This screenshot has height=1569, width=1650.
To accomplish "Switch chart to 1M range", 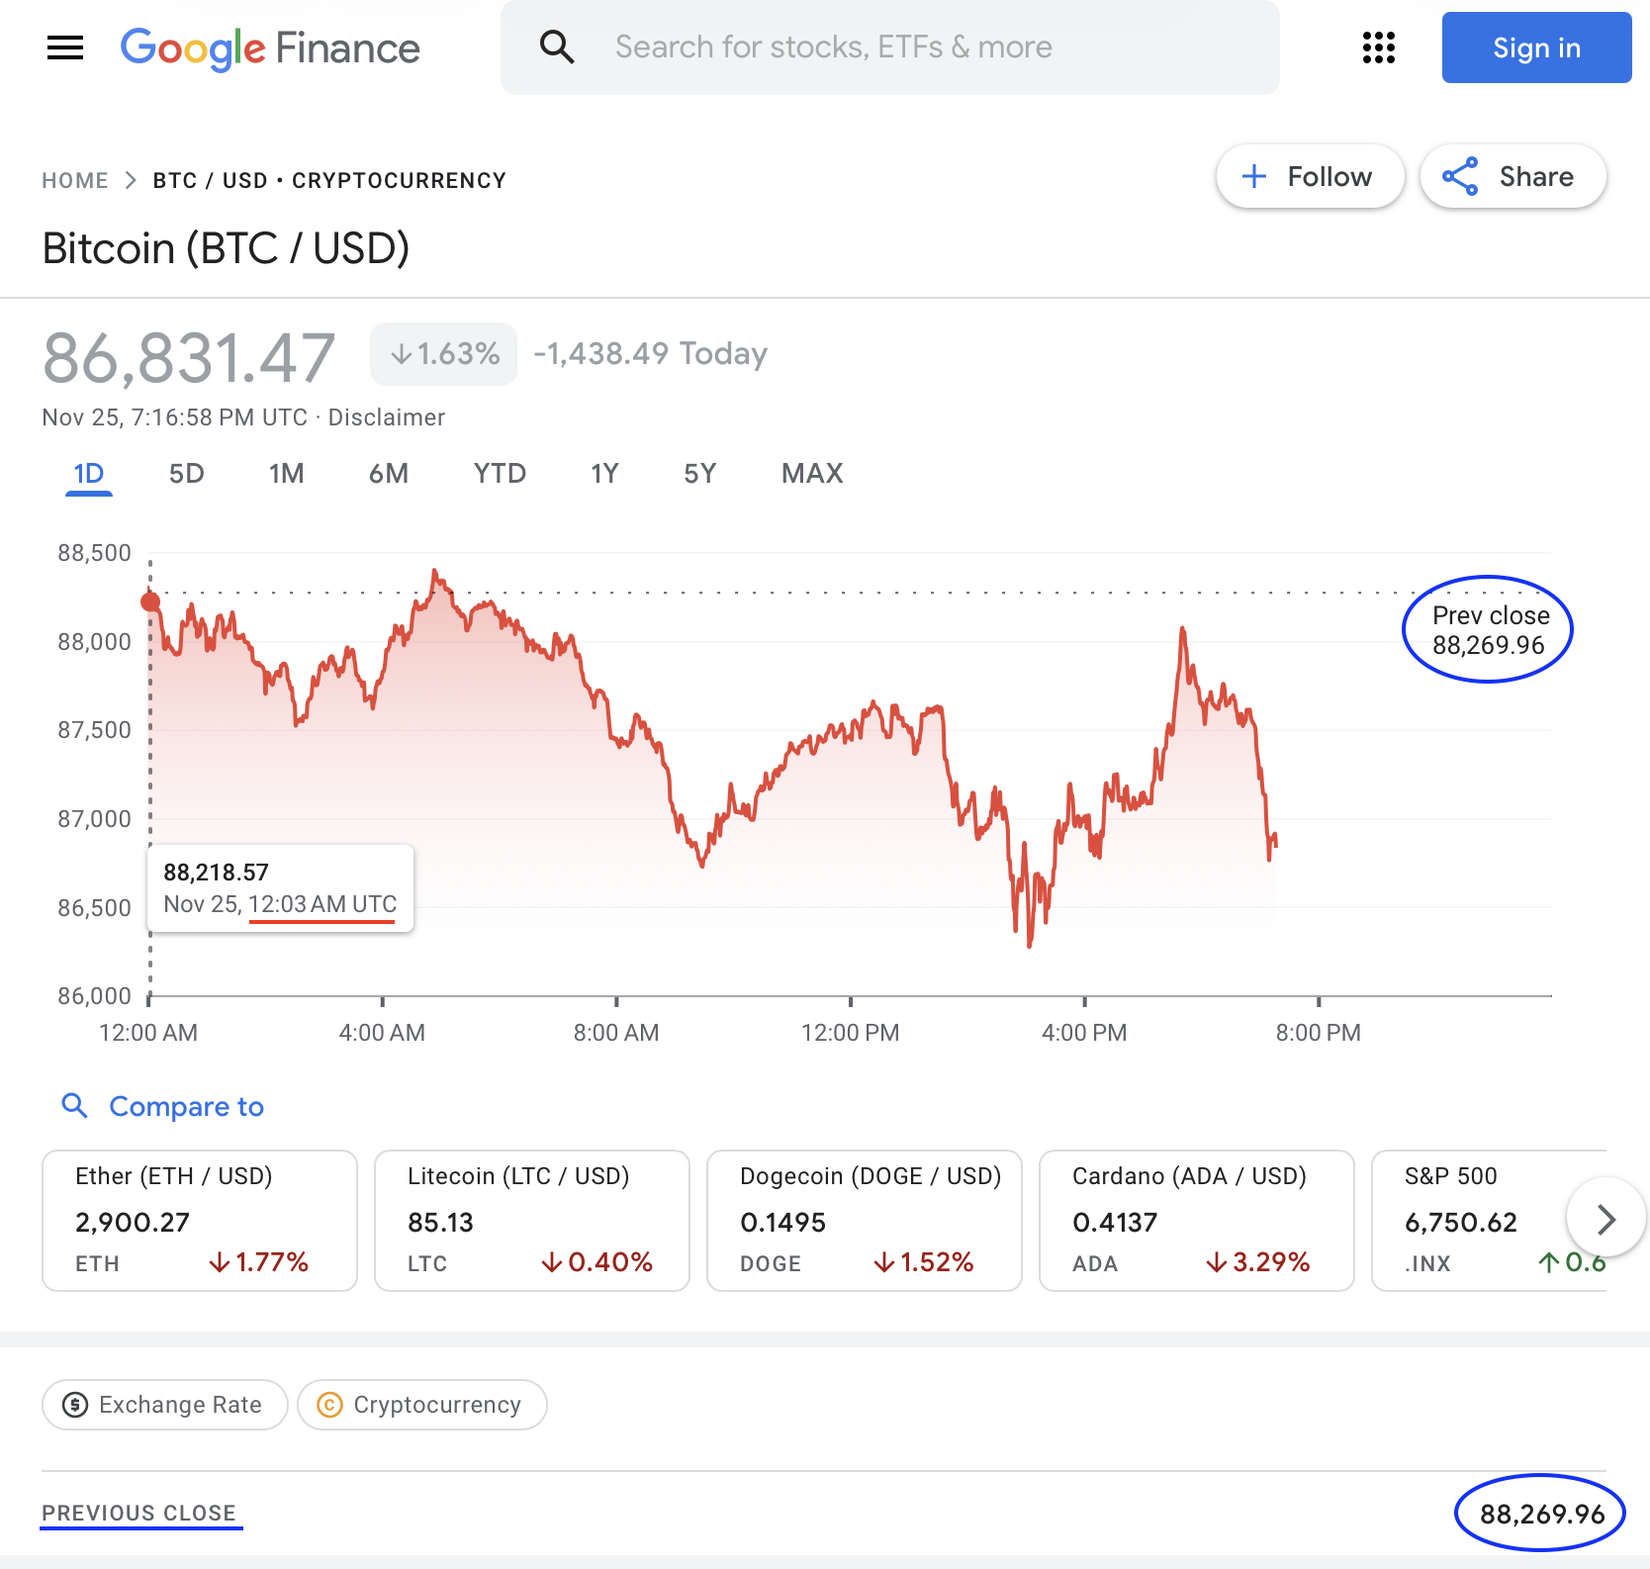I will [286, 474].
